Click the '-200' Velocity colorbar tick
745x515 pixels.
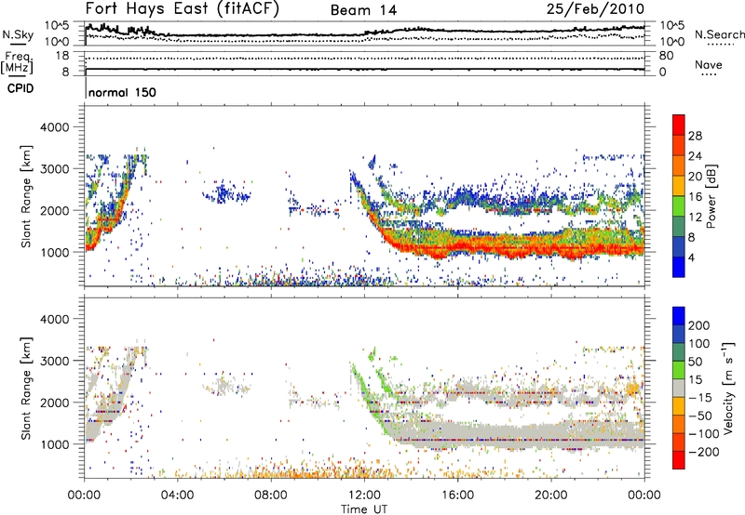click(x=704, y=452)
